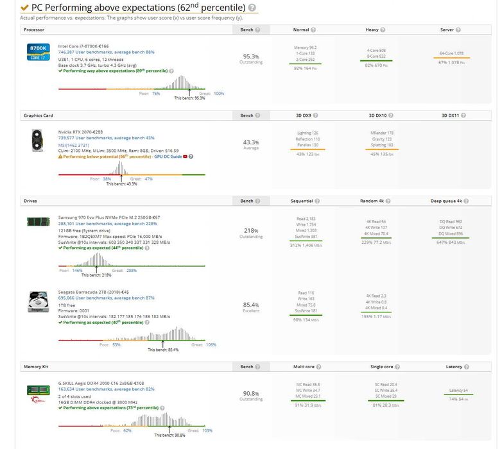Click the Seagate Barracuda hard drive image
The height and width of the screenshot is (449, 502).
[x=39, y=301]
